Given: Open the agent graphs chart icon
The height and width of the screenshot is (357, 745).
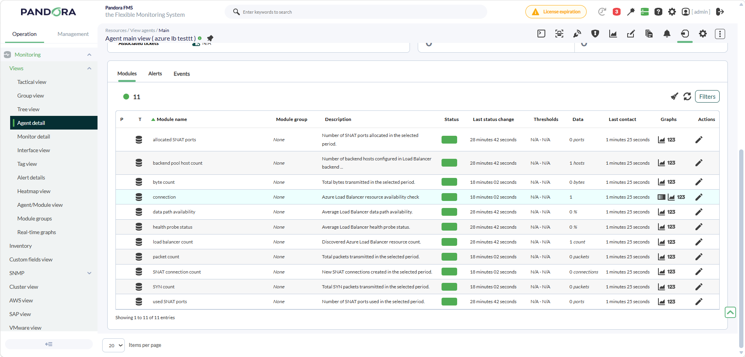Looking at the screenshot, I should tap(613, 34).
